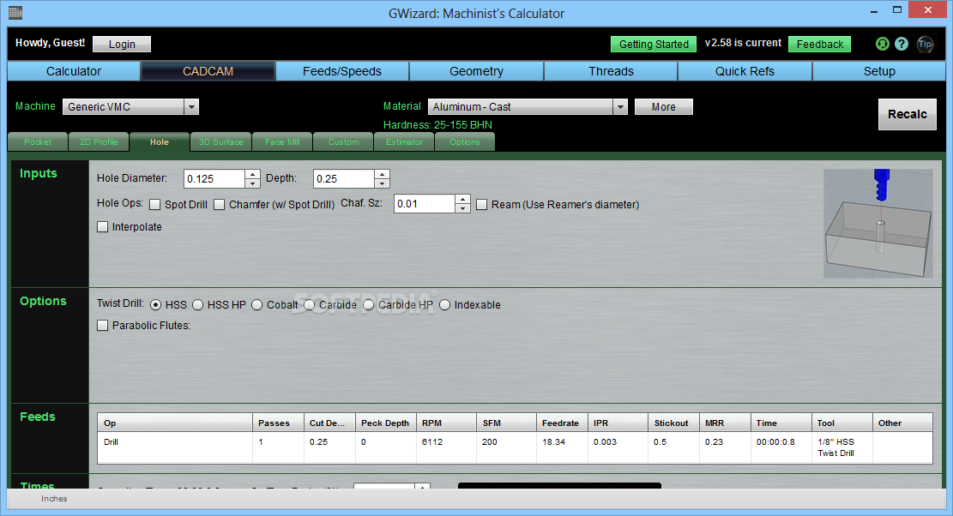Switch to Quick Refs tab
The width and height of the screenshot is (953, 516).
pyautogui.click(x=745, y=71)
